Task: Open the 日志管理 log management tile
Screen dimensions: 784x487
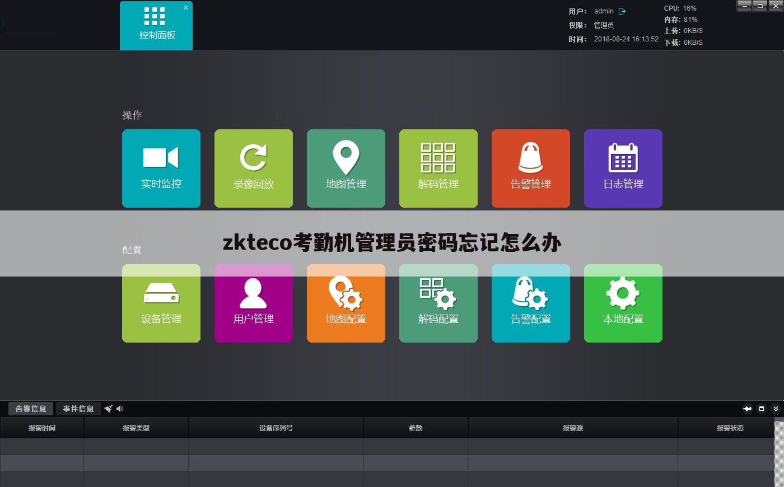Action: coord(623,168)
